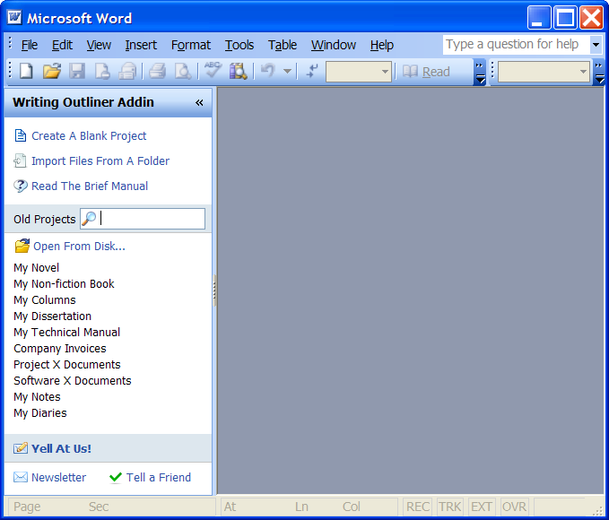The width and height of the screenshot is (609, 520).
Task: Click the Yell At Us! link
Action: point(61,449)
